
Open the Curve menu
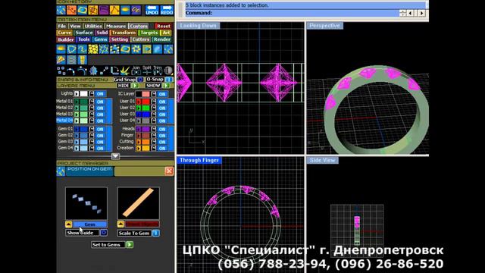64,33
